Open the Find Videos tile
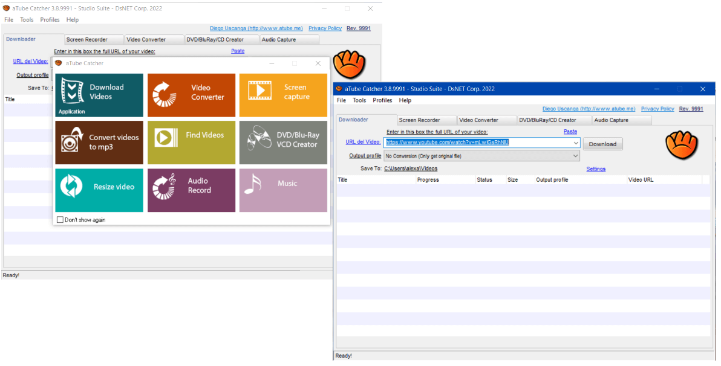Viewport: 721px width, 366px height. (x=191, y=143)
